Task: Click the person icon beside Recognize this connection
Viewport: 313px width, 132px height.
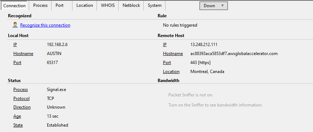Action: (15, 25)
